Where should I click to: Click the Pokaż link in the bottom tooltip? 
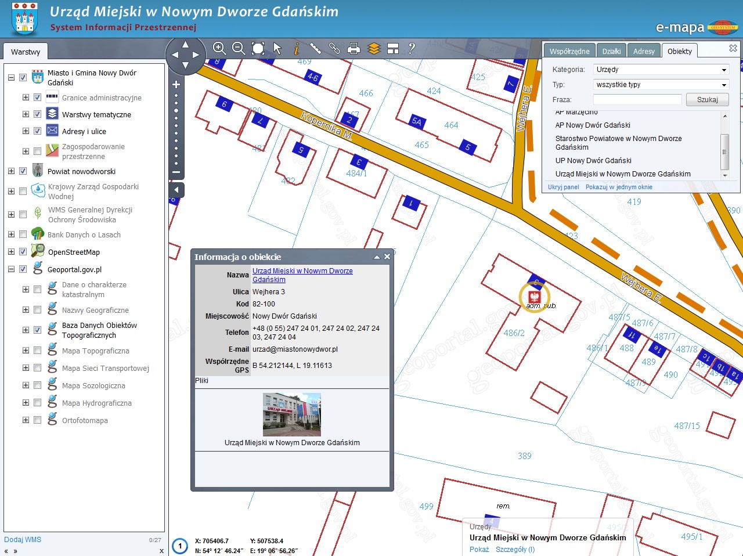pyautogui.click(x=479, y=549)
